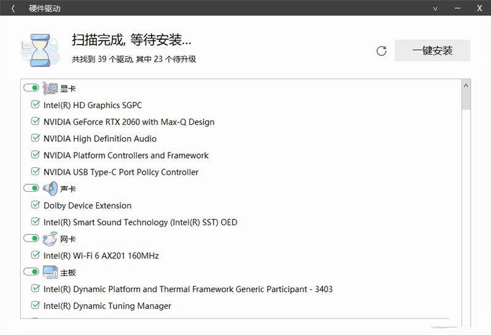Uncheck NVIDIA Platform Controllers and Framework
Viewport: 491px width, 335px height.
click(36, 155)
